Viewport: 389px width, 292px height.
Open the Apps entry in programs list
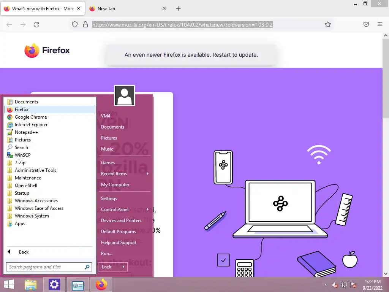pyautogui.click(x=50, y=224)
